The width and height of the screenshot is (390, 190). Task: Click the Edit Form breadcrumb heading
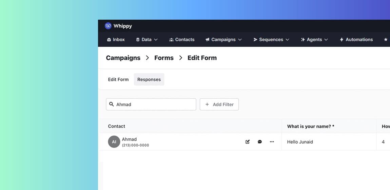point(202,58)
